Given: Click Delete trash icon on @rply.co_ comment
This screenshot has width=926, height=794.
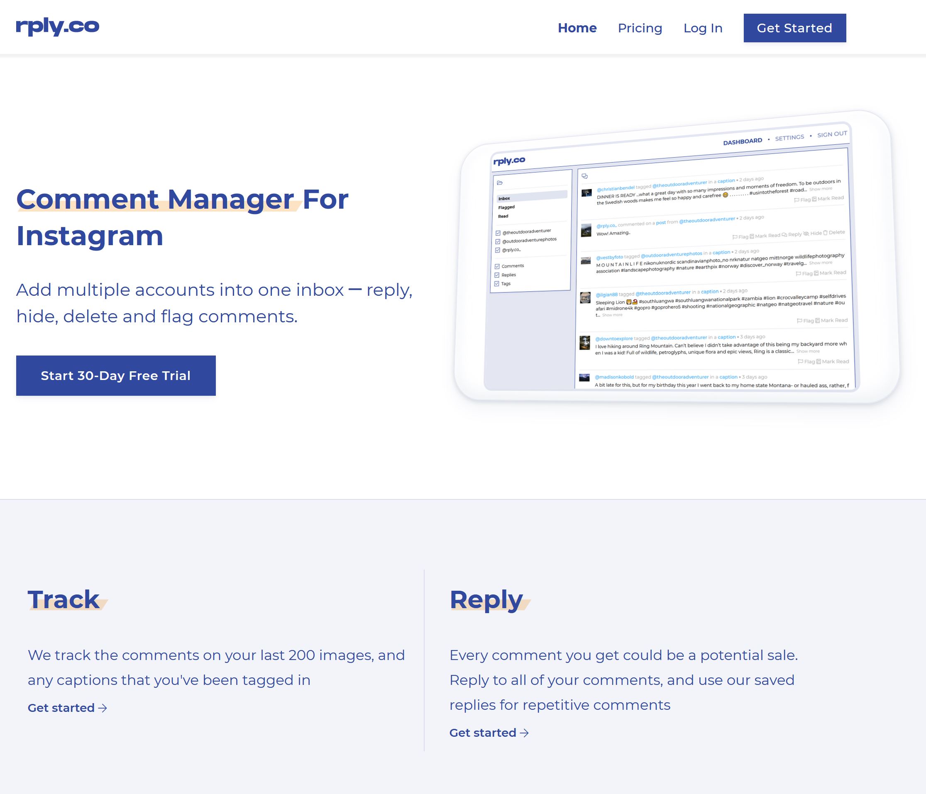Looking at the screenshot, I should [826, 233].
